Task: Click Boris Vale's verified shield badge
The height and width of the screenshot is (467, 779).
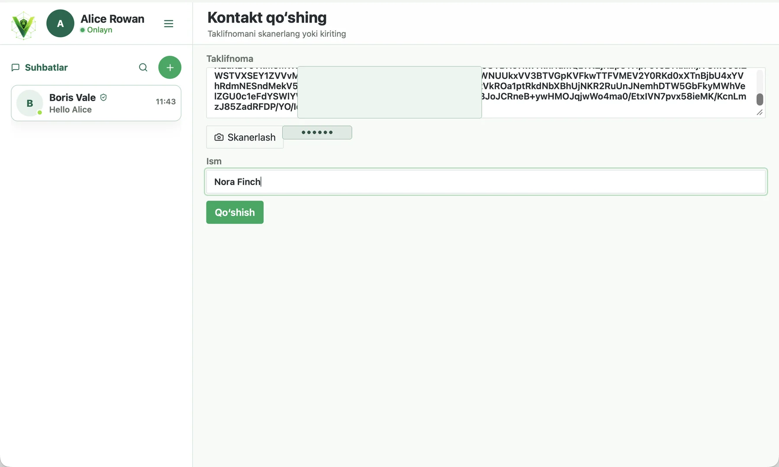Action: pos(103,98)
